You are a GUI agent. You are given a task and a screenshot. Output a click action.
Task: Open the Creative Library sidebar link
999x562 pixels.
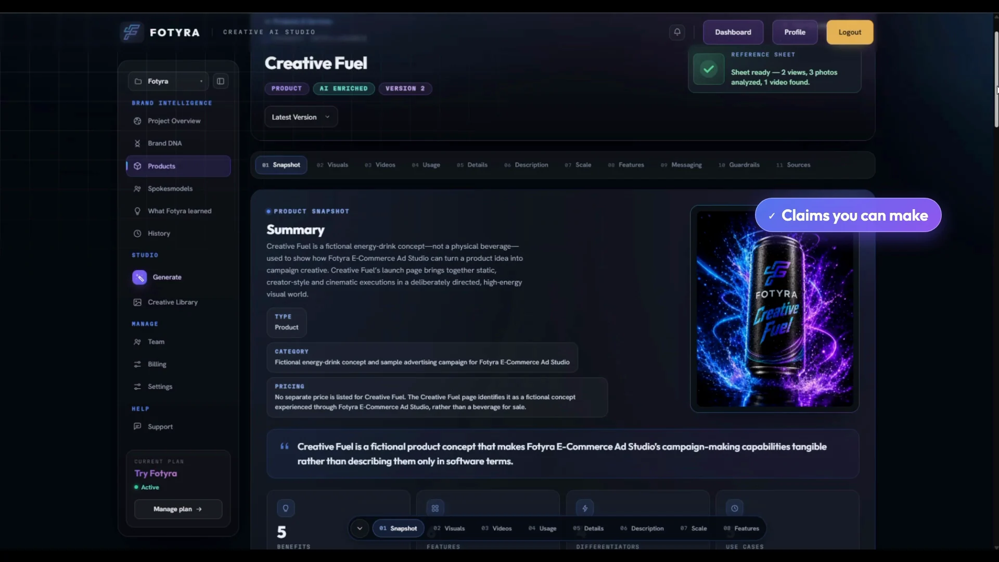pos(178,302)
